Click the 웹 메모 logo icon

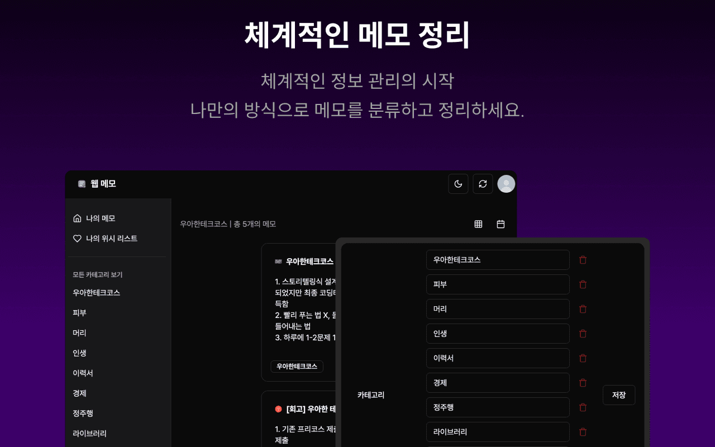(82, 184)
